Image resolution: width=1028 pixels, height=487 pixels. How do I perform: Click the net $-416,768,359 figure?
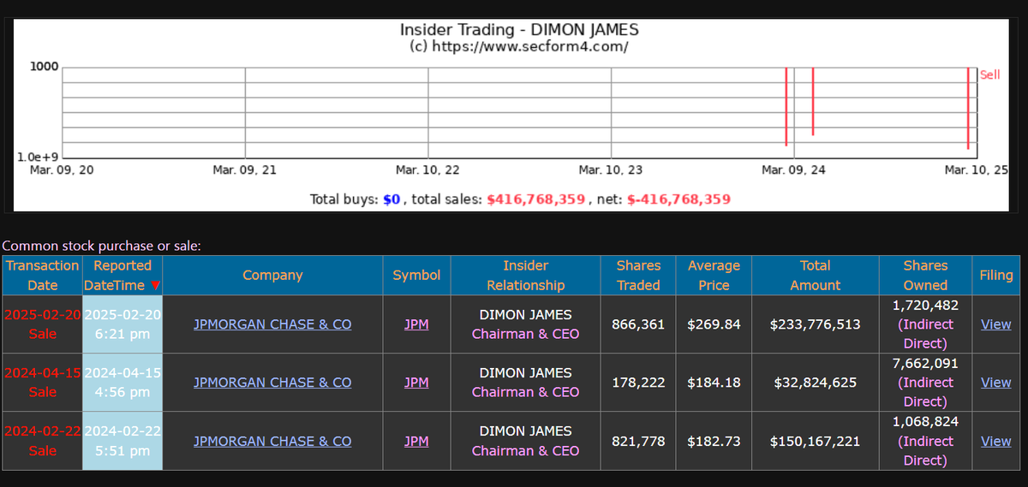point(679,199)
